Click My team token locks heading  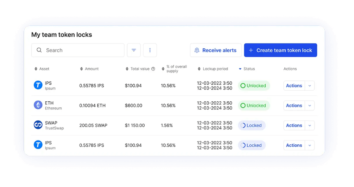(62, 35)
